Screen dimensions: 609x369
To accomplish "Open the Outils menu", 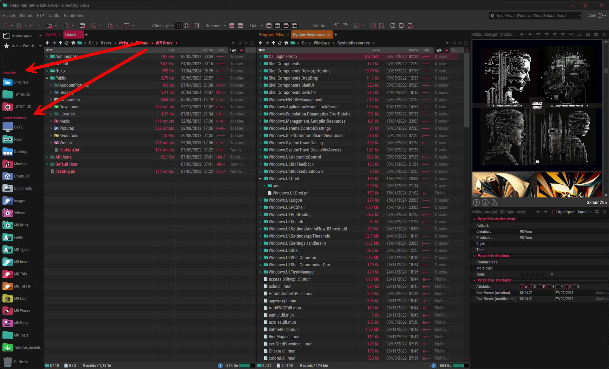I will [54, 16].
